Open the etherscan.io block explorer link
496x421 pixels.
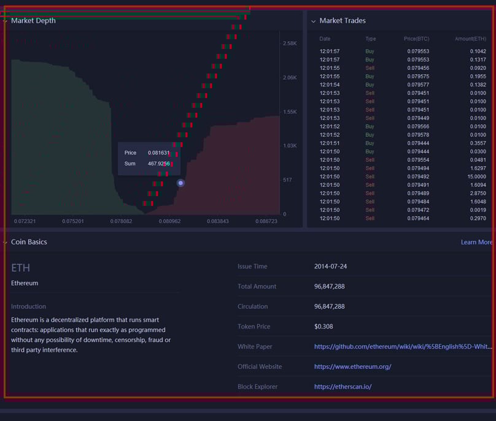(x=343, y=387)
